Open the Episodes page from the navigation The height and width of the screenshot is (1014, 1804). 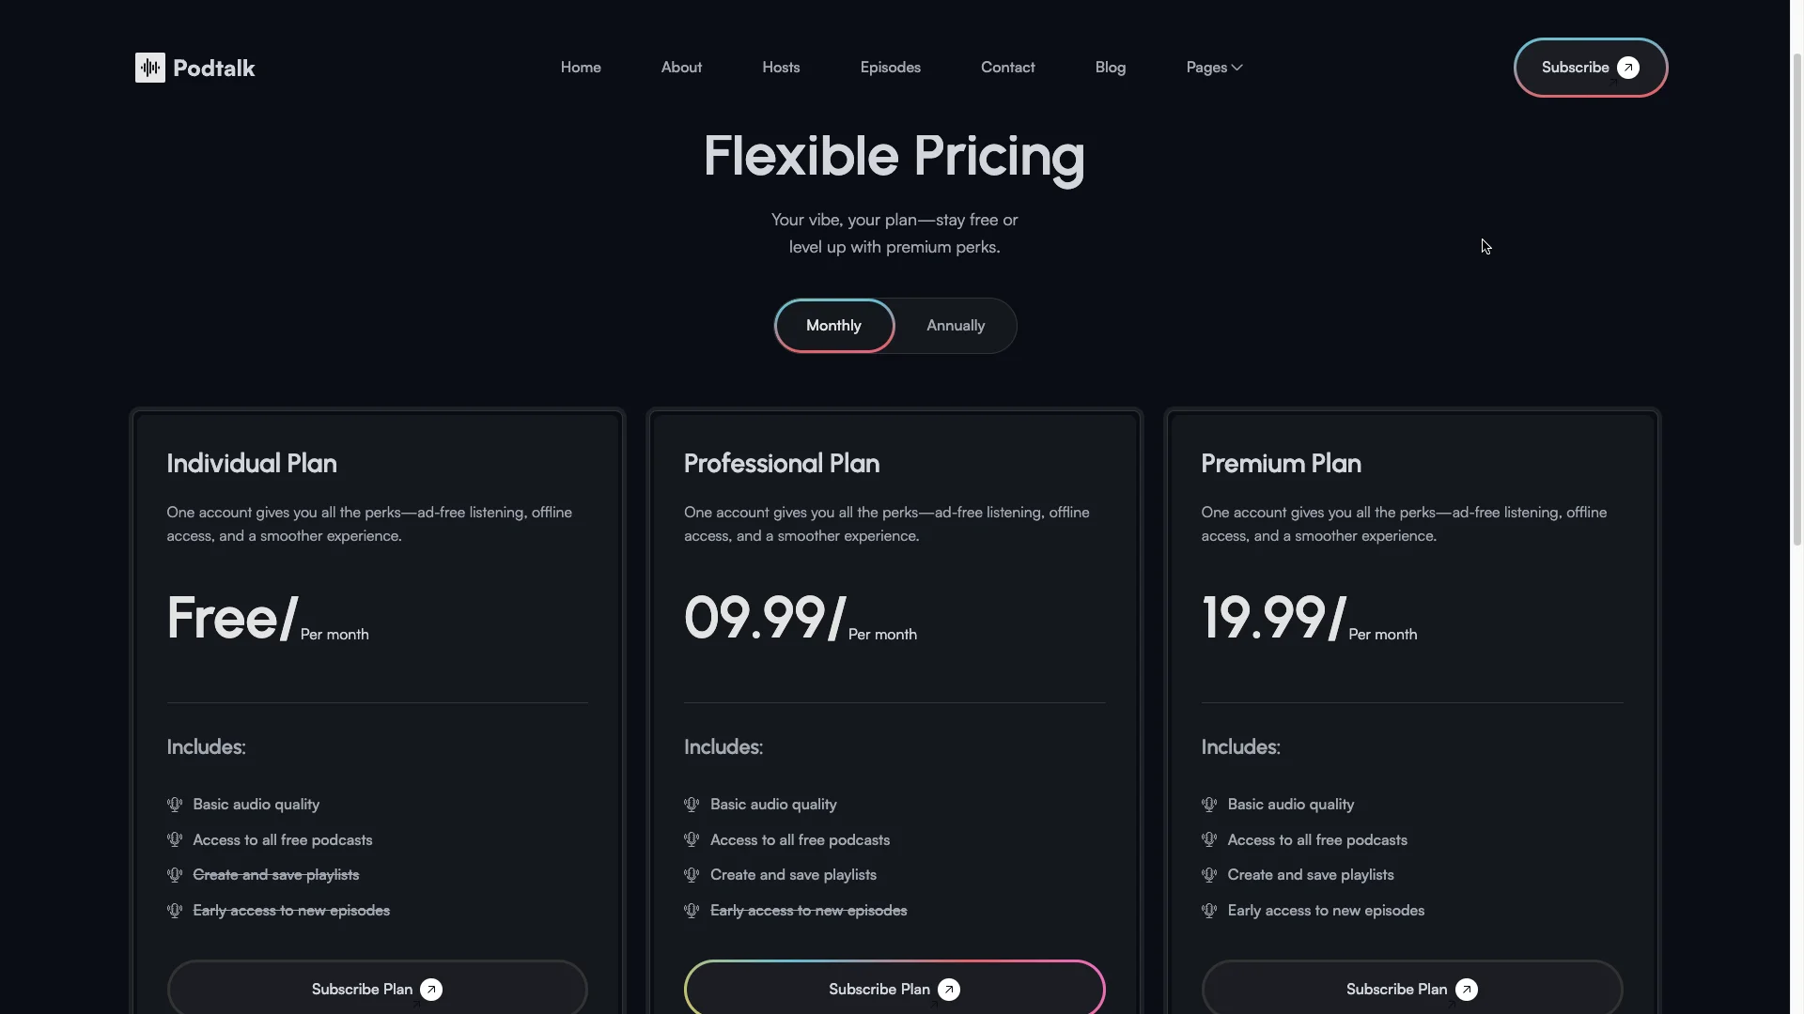[890, 67]
